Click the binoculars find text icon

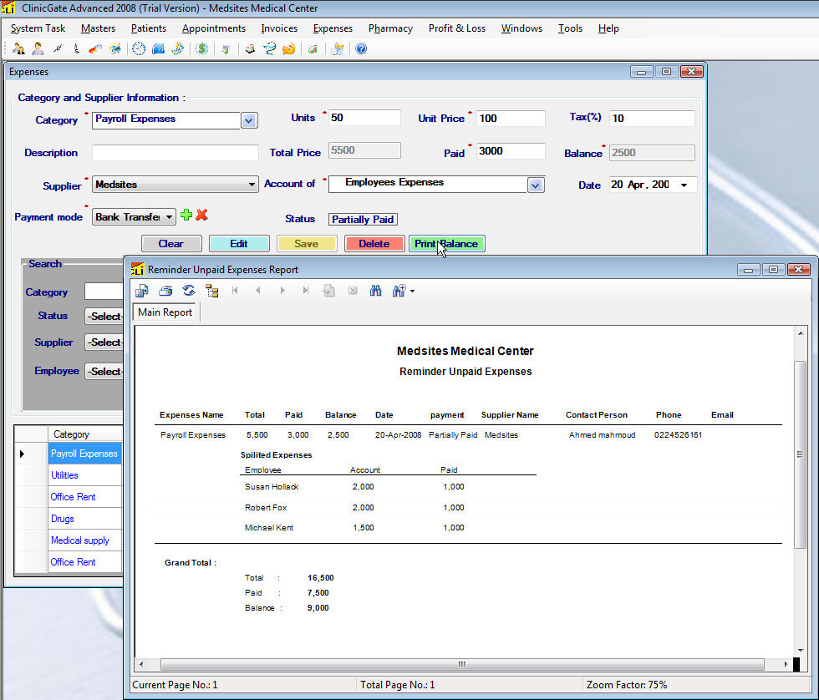(x=375, y=291)
